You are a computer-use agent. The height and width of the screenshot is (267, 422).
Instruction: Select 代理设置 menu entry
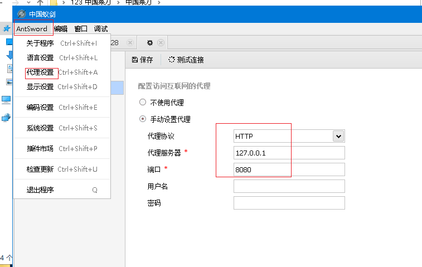click(x=62, y=72)
